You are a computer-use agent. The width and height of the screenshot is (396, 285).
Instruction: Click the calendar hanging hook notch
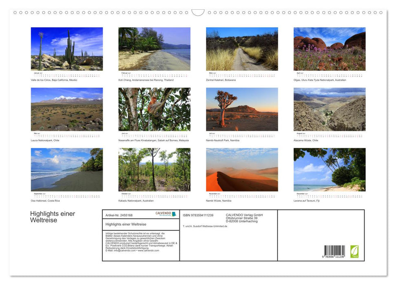coord(198,12)
